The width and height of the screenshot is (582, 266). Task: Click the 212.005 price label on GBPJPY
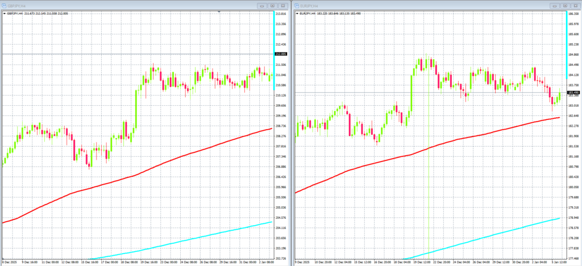(x=281, y=54)
